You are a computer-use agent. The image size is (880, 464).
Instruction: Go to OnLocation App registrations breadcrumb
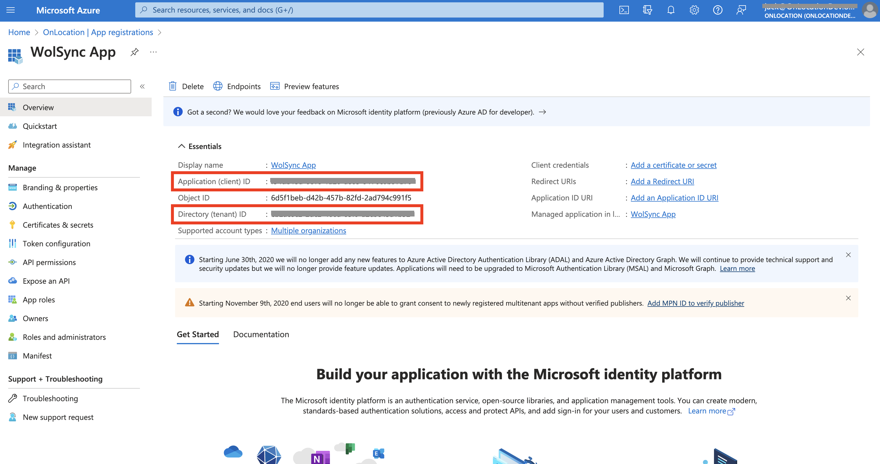(98, 32)
